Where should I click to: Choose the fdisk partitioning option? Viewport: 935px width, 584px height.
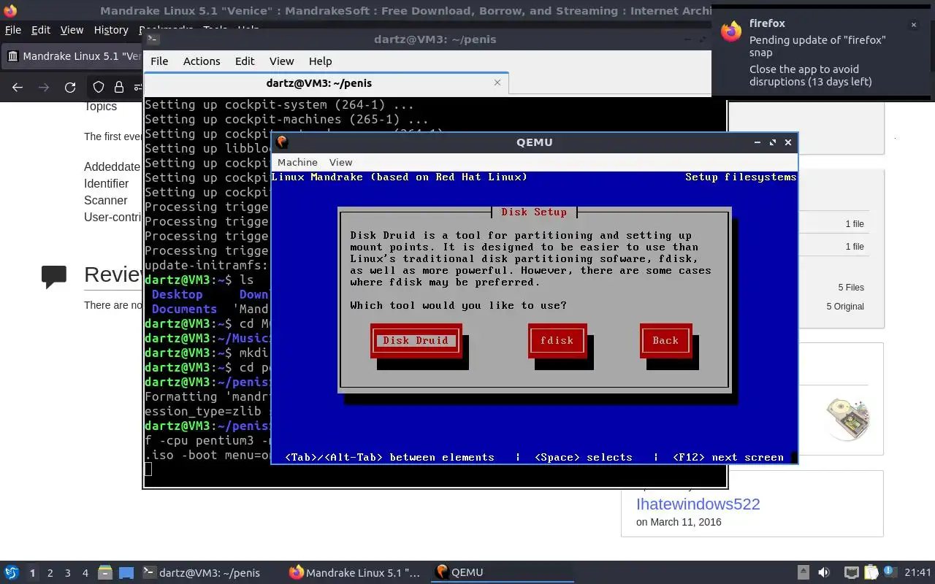pos(557,340)
